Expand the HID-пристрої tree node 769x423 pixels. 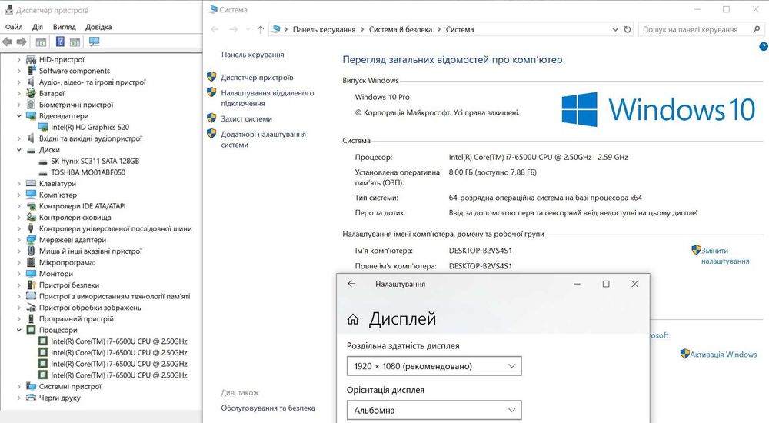19,60
